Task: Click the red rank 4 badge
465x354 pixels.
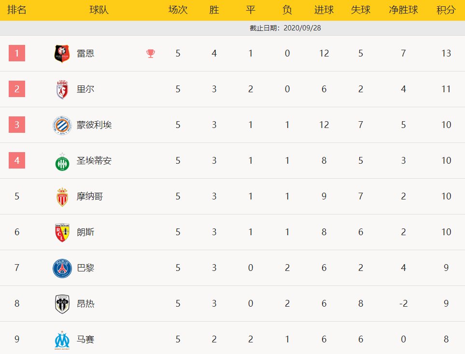Action: tap(17, 160)
